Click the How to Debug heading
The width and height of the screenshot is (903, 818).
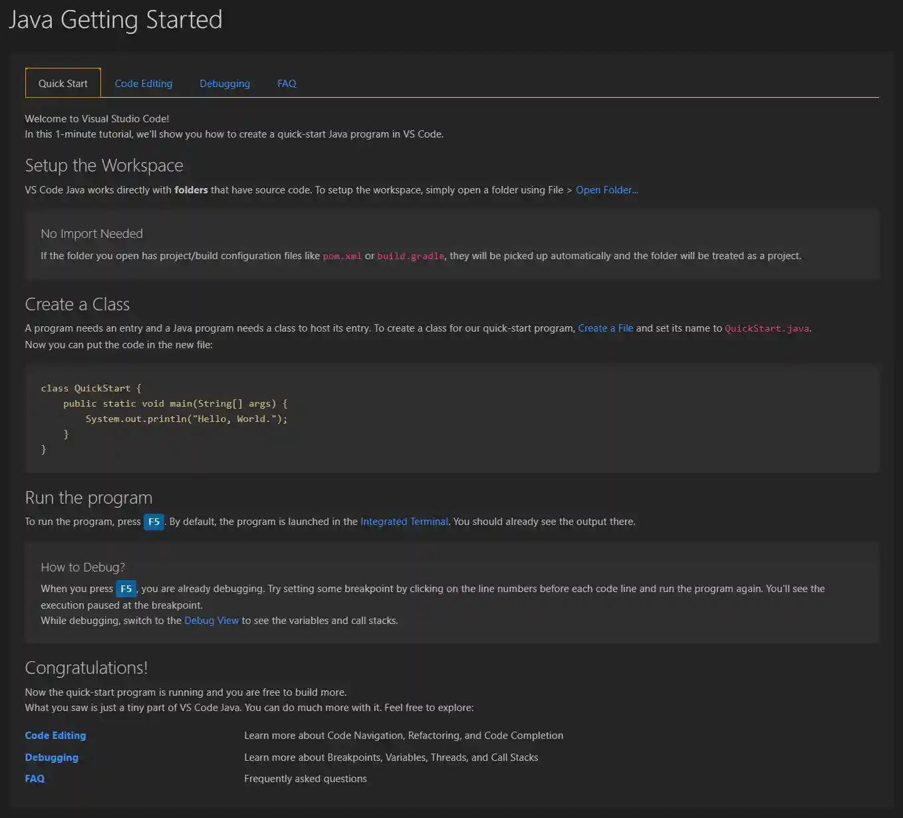pyautogui.click(x=82, y=567)
